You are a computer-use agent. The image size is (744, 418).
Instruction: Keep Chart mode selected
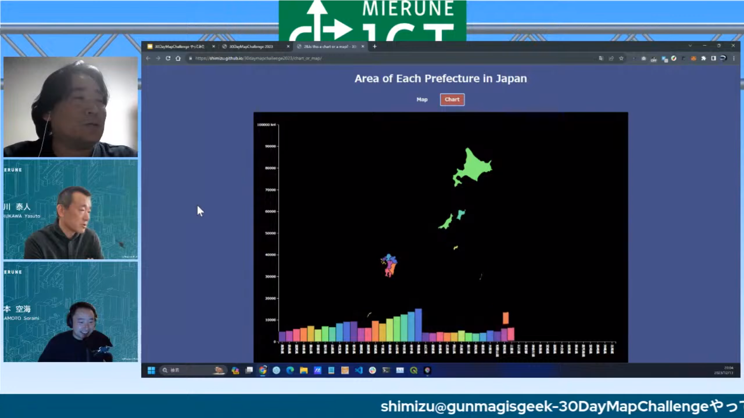coord(452,99)
